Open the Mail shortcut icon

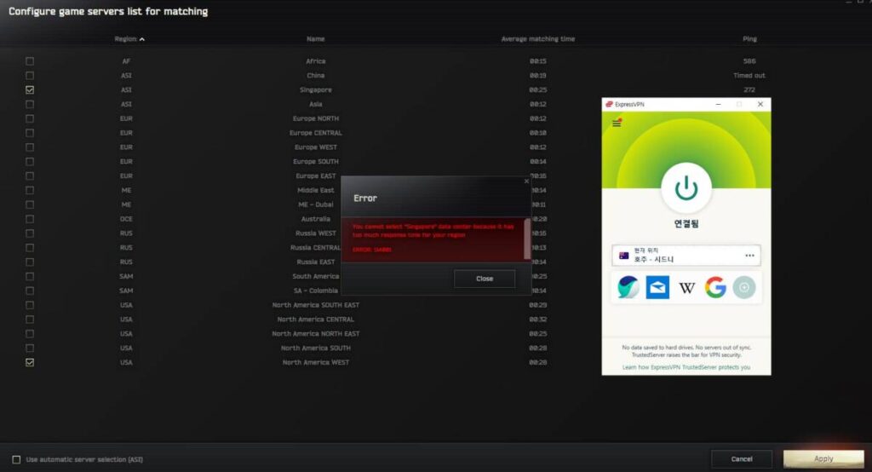pyautogui.click(x=657, y=288)
